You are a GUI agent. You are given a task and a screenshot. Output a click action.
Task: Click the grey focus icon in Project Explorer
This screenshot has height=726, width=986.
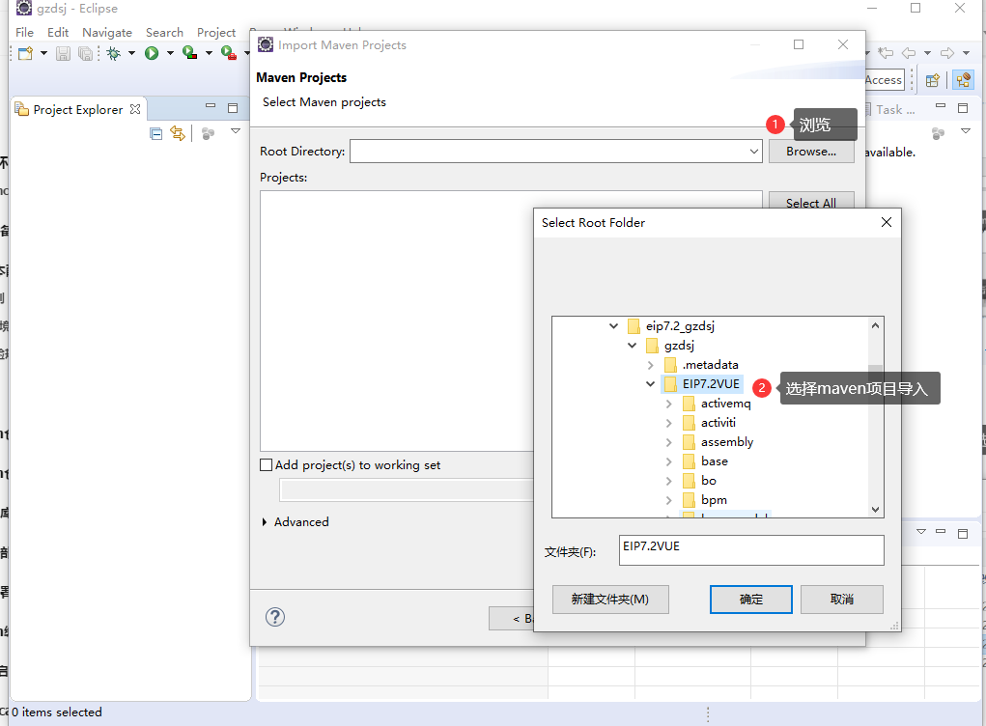coord(208,133)
